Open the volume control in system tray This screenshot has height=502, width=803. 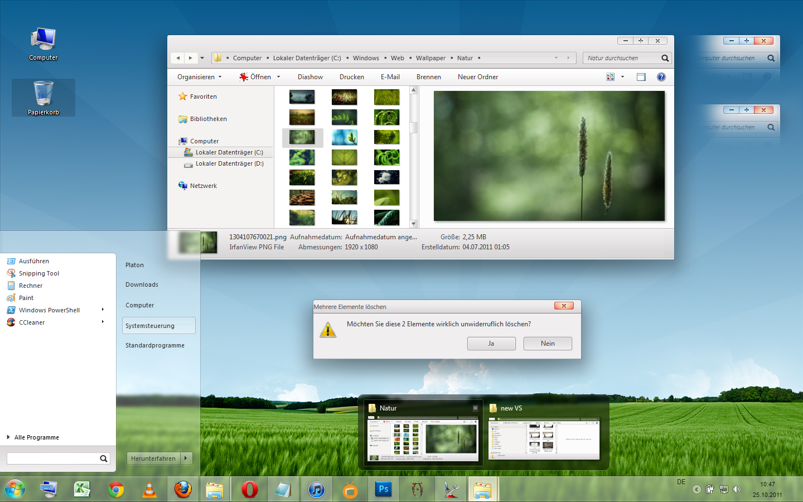pos(737,489)
